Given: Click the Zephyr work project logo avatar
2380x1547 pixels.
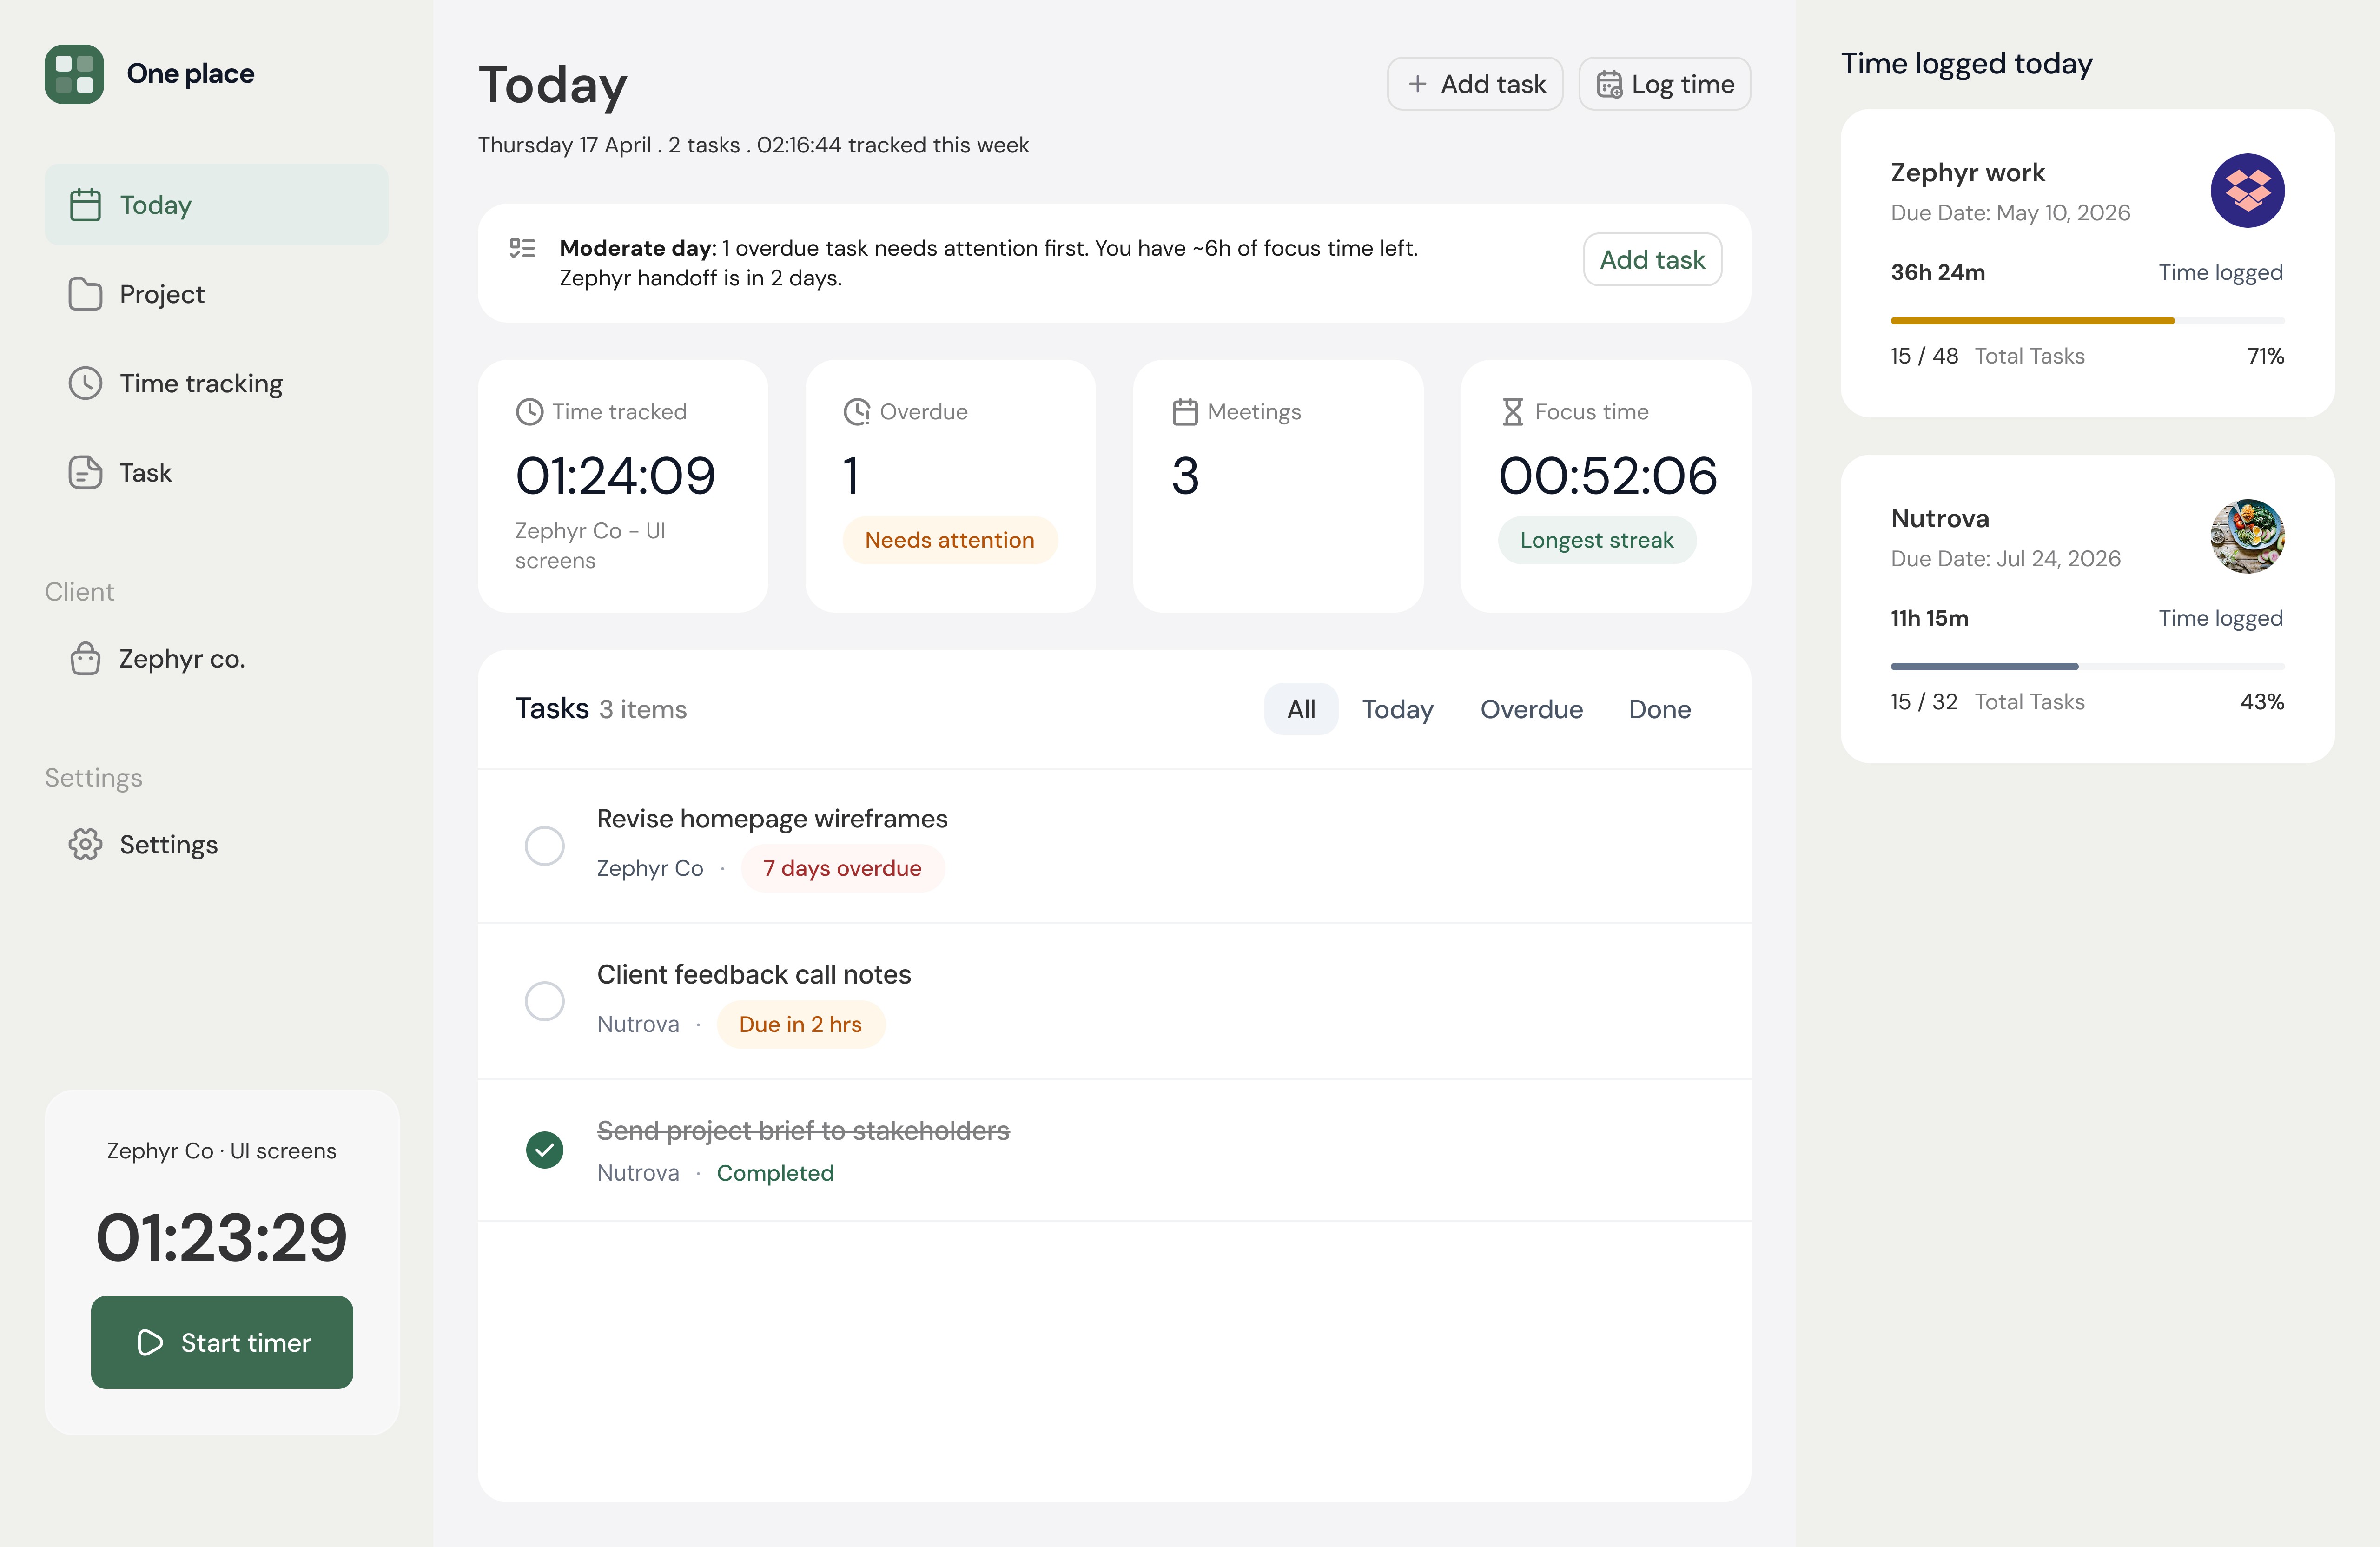Looking at the screenshot, I should [2247, 190].
